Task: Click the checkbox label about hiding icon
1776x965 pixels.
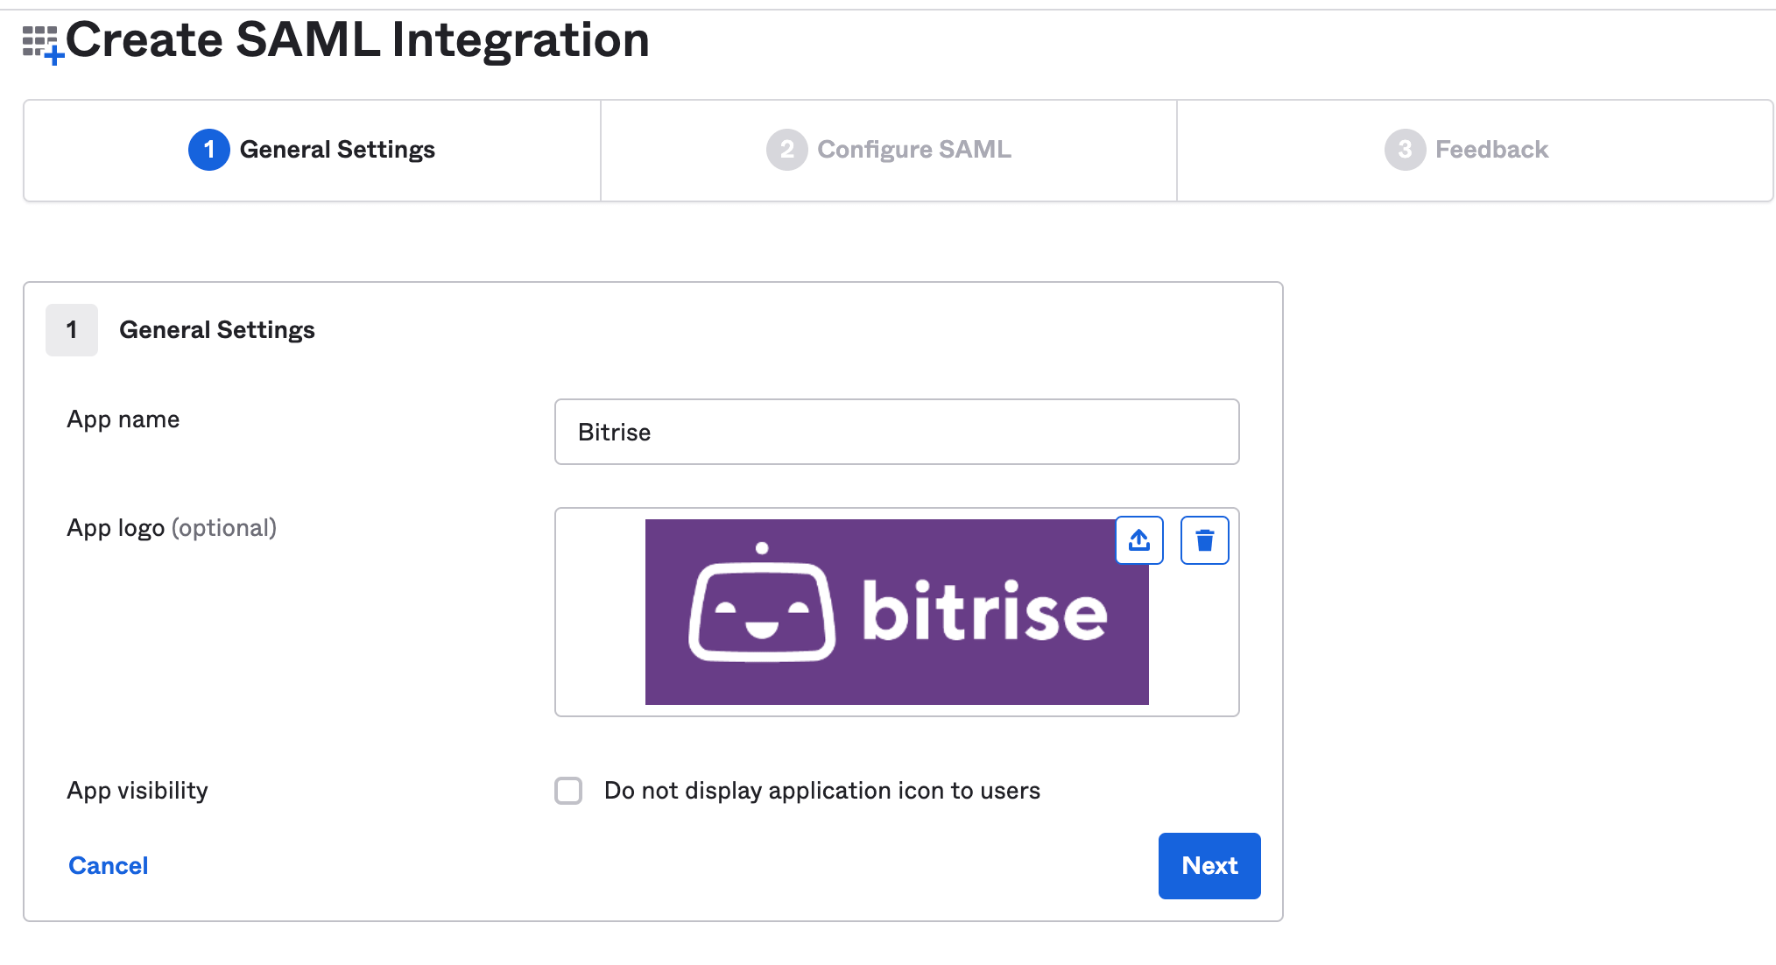Action: tap(821, 791)
